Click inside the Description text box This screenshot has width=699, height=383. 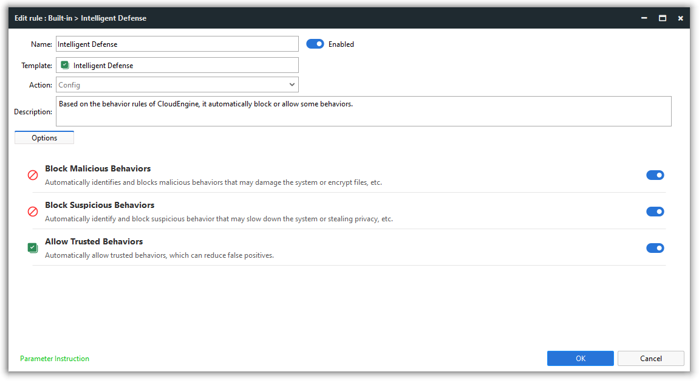click(x=363, y=111)
